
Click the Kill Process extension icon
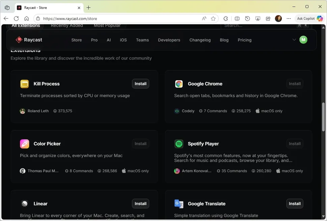[x=24, y=84]
